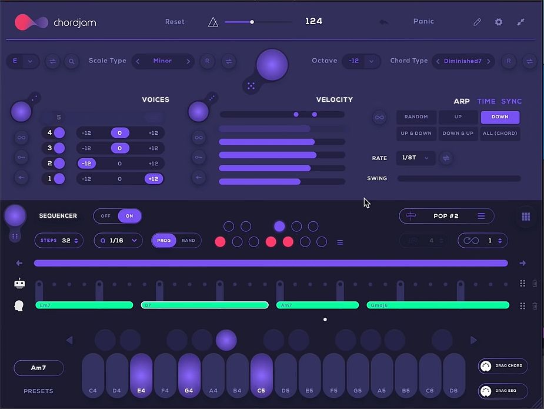The height and width of the screenshot is (409, 544).
Task: Select the RANDOM arp mode
Action: coord(416,117)
